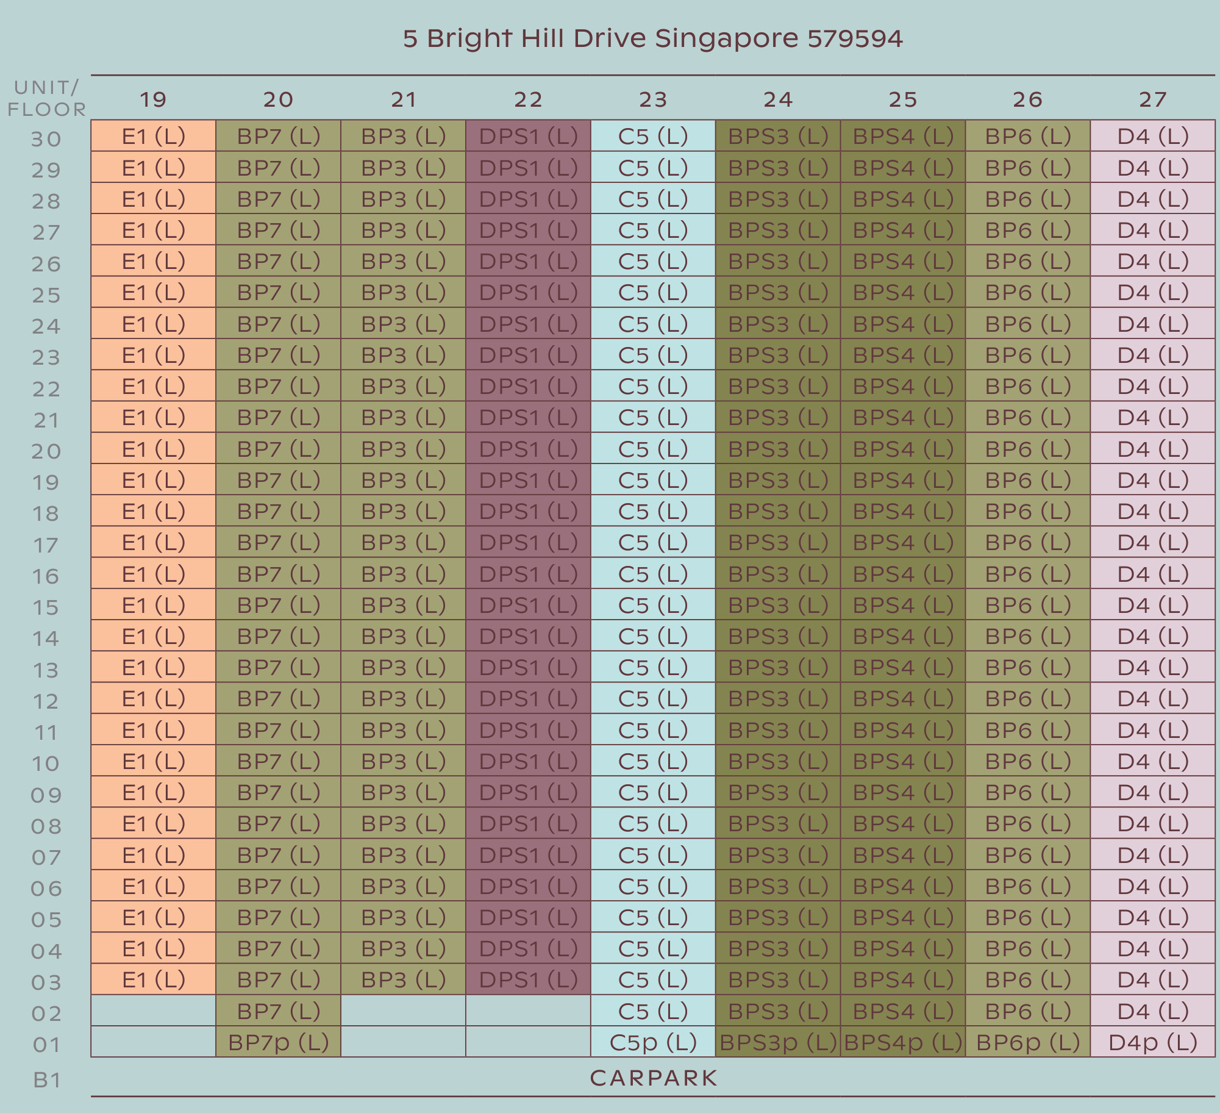Select floor label 15
Viewport: 1220px width, 1113px height.
coord(46,607)
